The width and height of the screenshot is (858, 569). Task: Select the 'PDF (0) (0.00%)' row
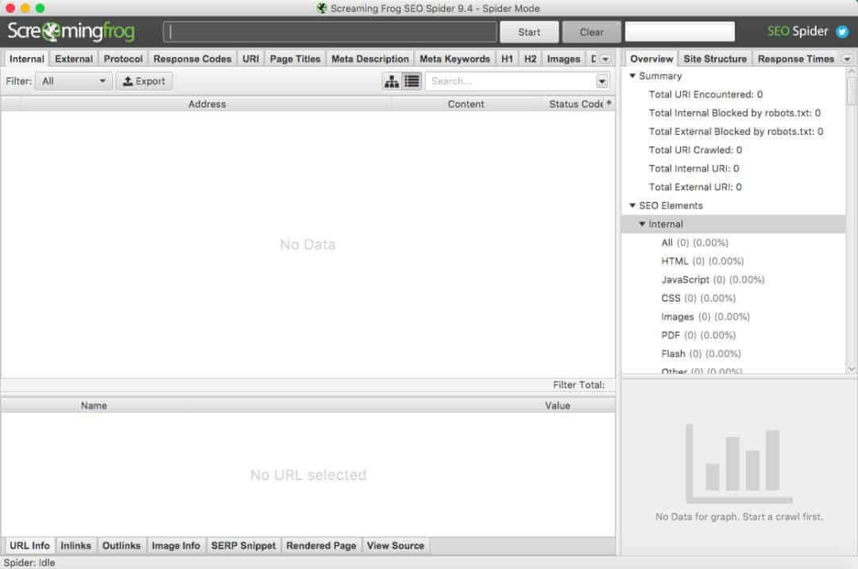click(x=733, y=336)
